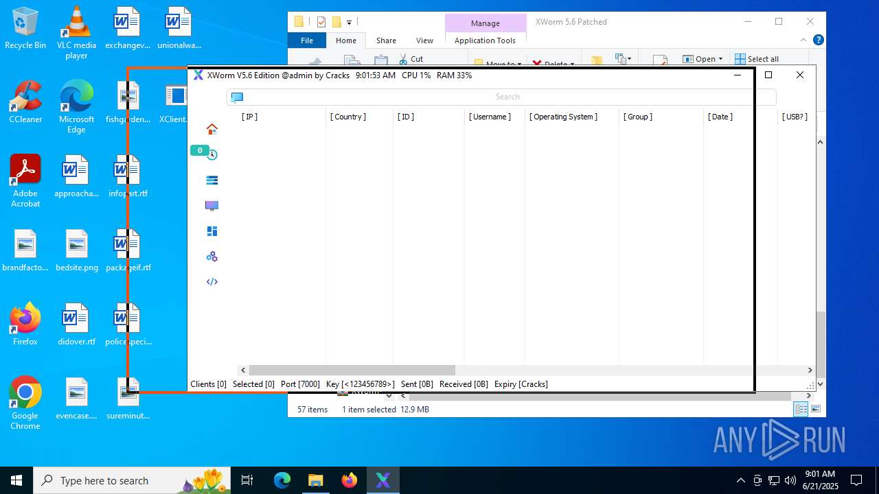879x494 pixels.
Task: Open the Home page in XWorm sidebar
Action: pos(212,129)
